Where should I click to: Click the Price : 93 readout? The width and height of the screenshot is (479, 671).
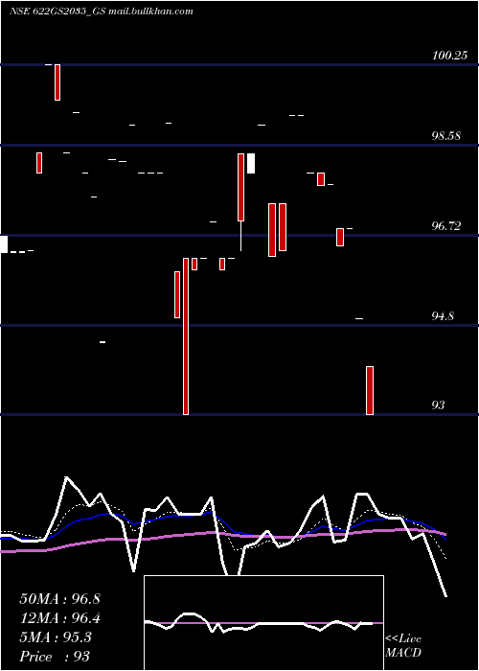tap(55, 657)
